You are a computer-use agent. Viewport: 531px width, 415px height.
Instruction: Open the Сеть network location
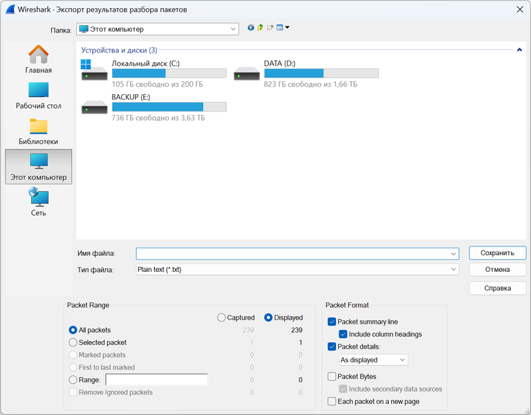click(38, 202)
